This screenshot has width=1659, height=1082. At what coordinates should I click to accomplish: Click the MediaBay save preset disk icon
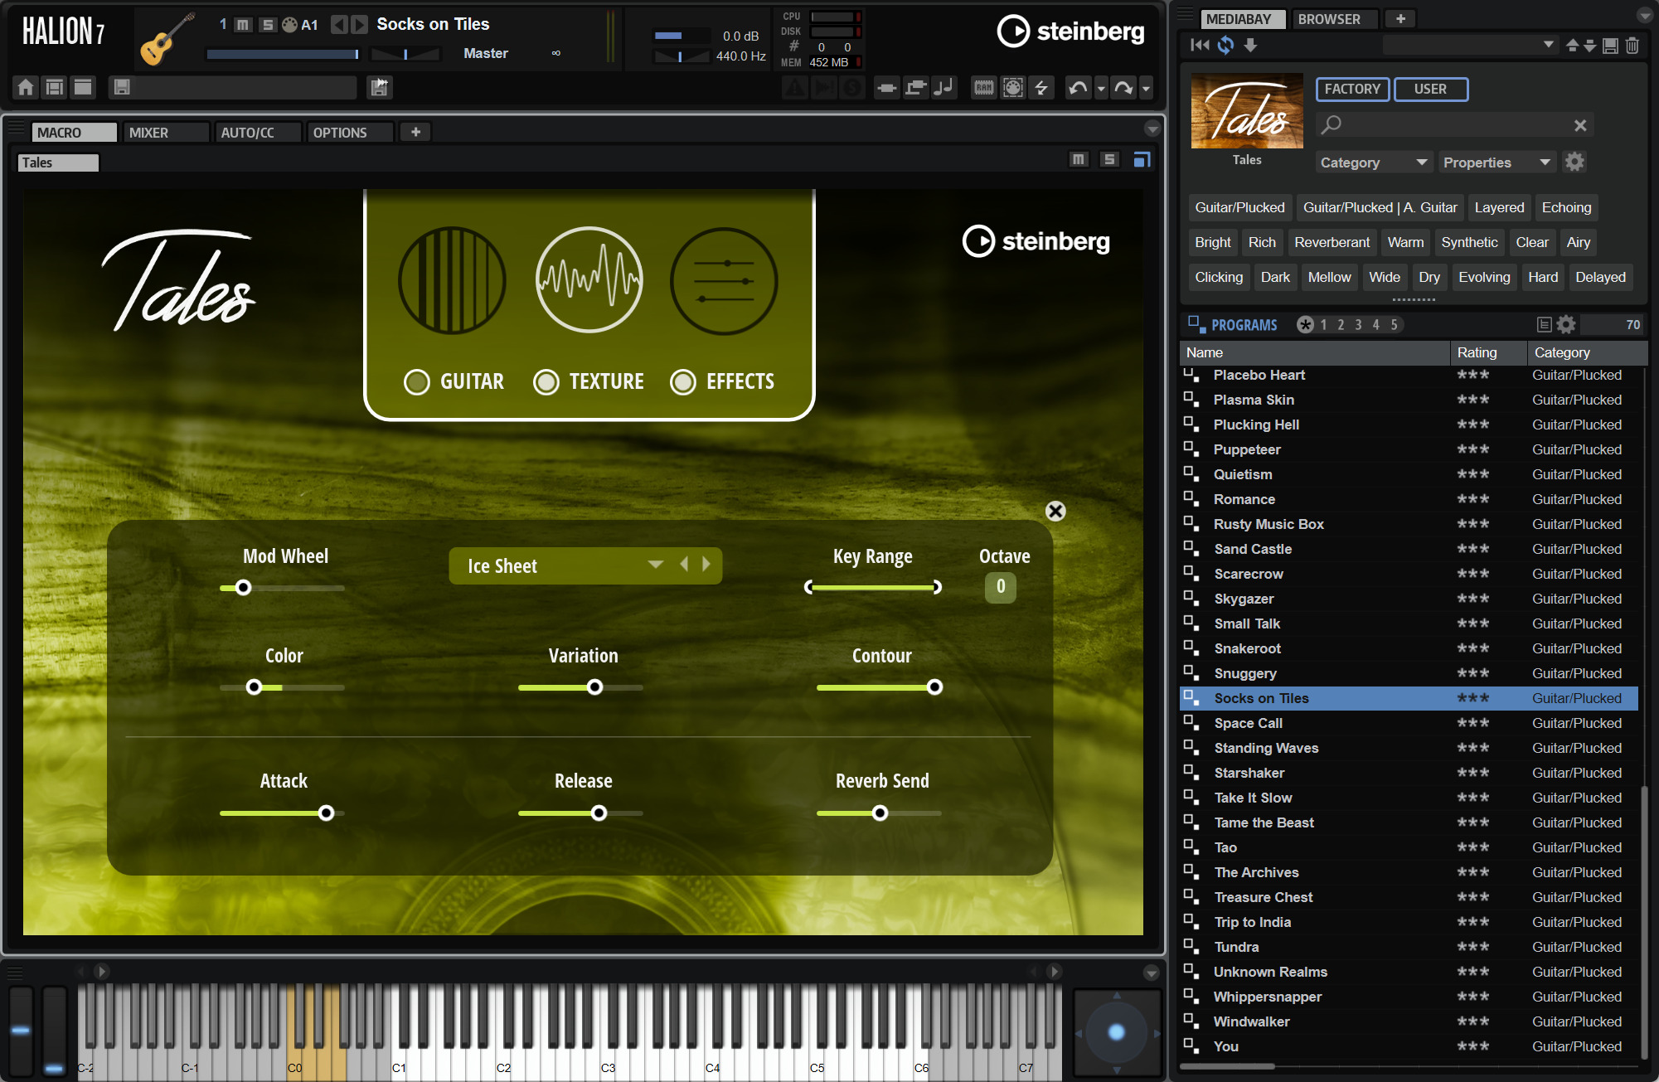coord(1610,46)
